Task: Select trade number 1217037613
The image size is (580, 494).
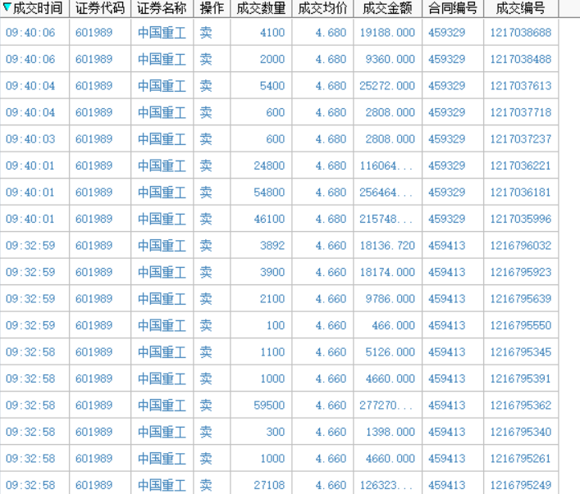Action: tap(521, 86)
